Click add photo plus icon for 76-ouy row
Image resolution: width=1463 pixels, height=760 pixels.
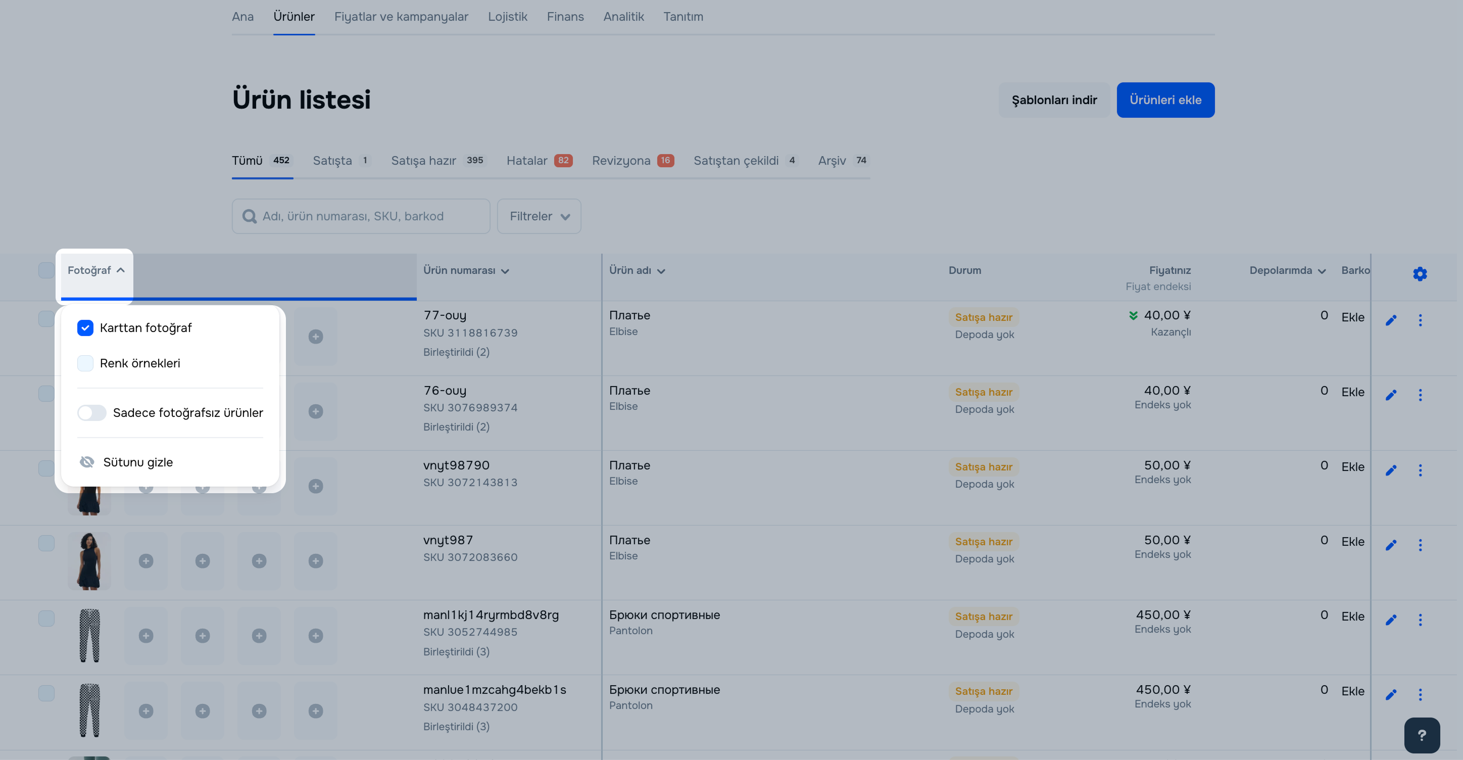[x=316, y=411]
